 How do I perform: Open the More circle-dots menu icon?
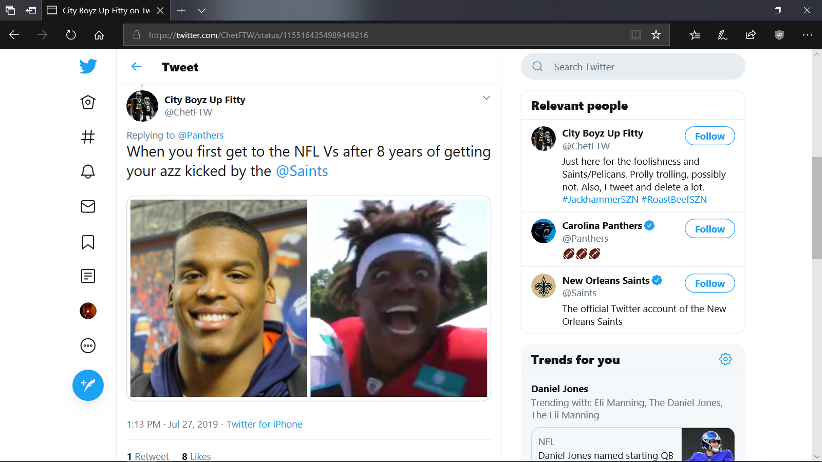click(x=88, y=345)
